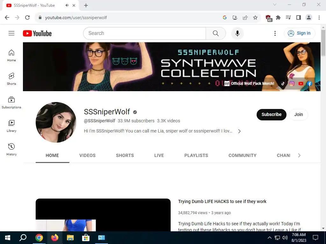The image size is (326, 244).
Task: Open Shorts in the sidebar
Action: [x=11, y=79]
